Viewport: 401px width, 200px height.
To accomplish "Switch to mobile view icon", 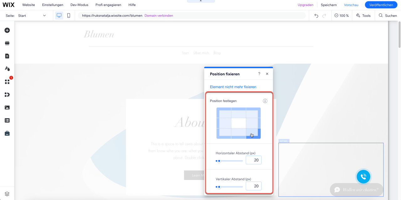I will pyautogui.click(x=69, y=15).
